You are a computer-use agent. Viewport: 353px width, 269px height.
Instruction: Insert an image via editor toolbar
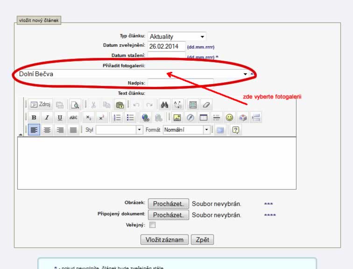(x=177, y=117)
